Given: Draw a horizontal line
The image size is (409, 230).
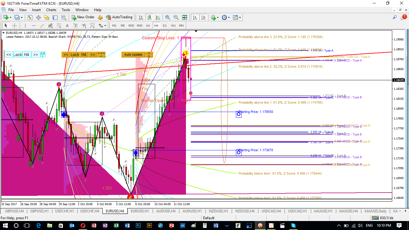Looking at the screenshot, I should pos(34,25).
